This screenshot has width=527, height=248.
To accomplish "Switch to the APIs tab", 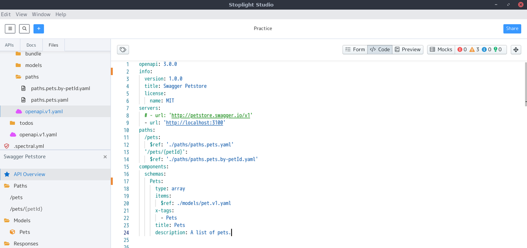I will click(9, 45).
